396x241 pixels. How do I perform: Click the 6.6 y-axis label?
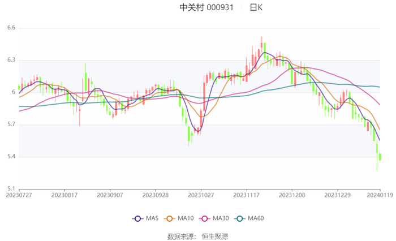(x=11, y=28)
